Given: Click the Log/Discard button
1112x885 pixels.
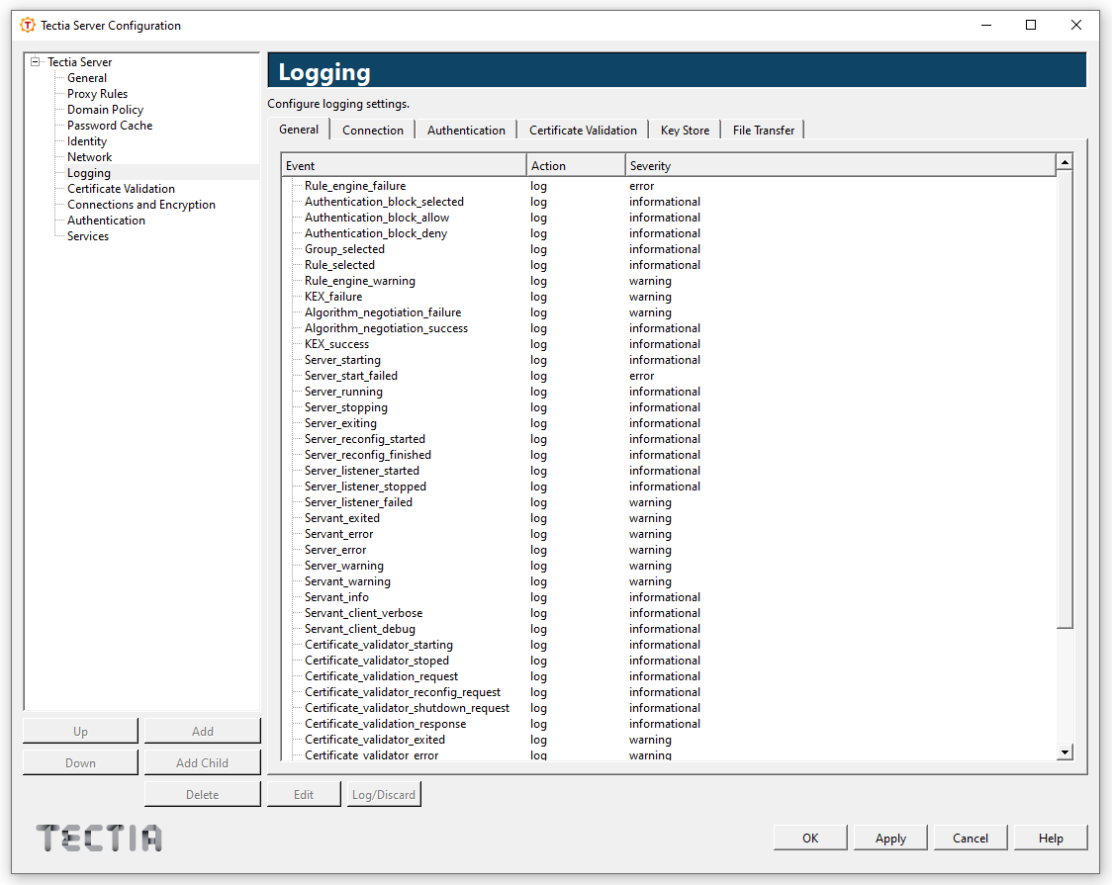Looking at the screenshot, I should coord(384,795).
